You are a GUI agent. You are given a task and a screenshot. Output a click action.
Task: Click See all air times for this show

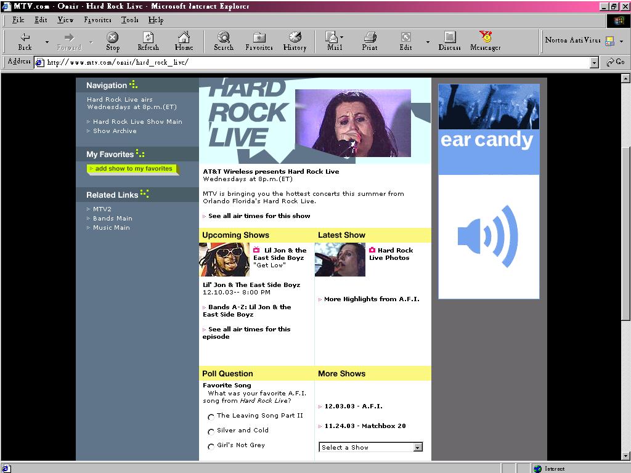259,216
